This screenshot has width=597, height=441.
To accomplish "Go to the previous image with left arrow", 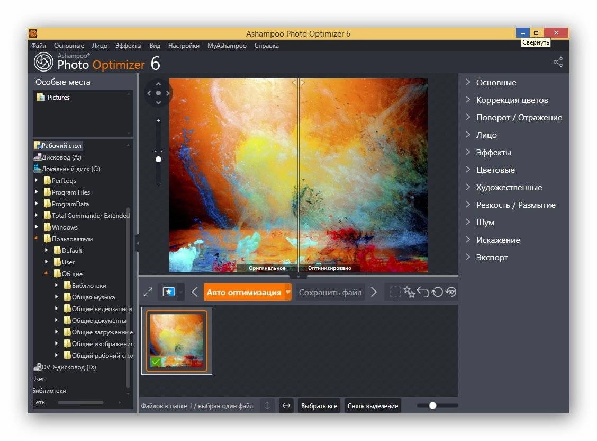I will 195,293.
